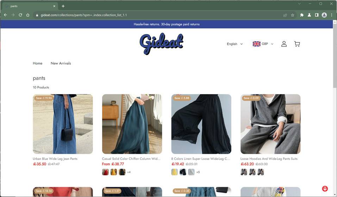This screenshot has height=197, width=337.
Task: Go to the Home menu item
Action: click(38, 63)
